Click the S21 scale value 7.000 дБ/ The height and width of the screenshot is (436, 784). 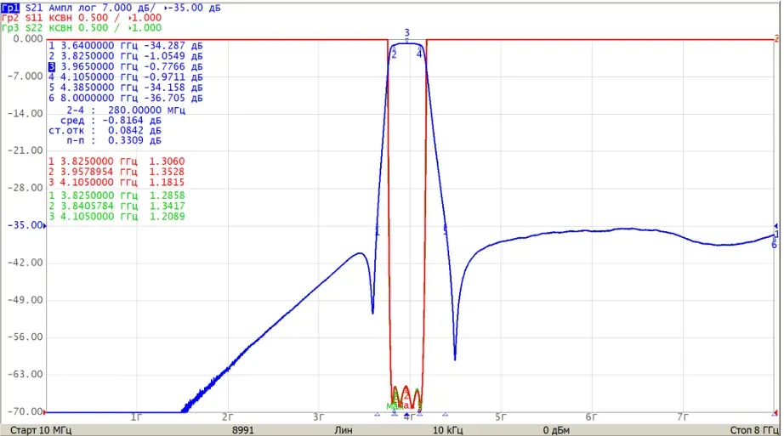pos(128,8)
